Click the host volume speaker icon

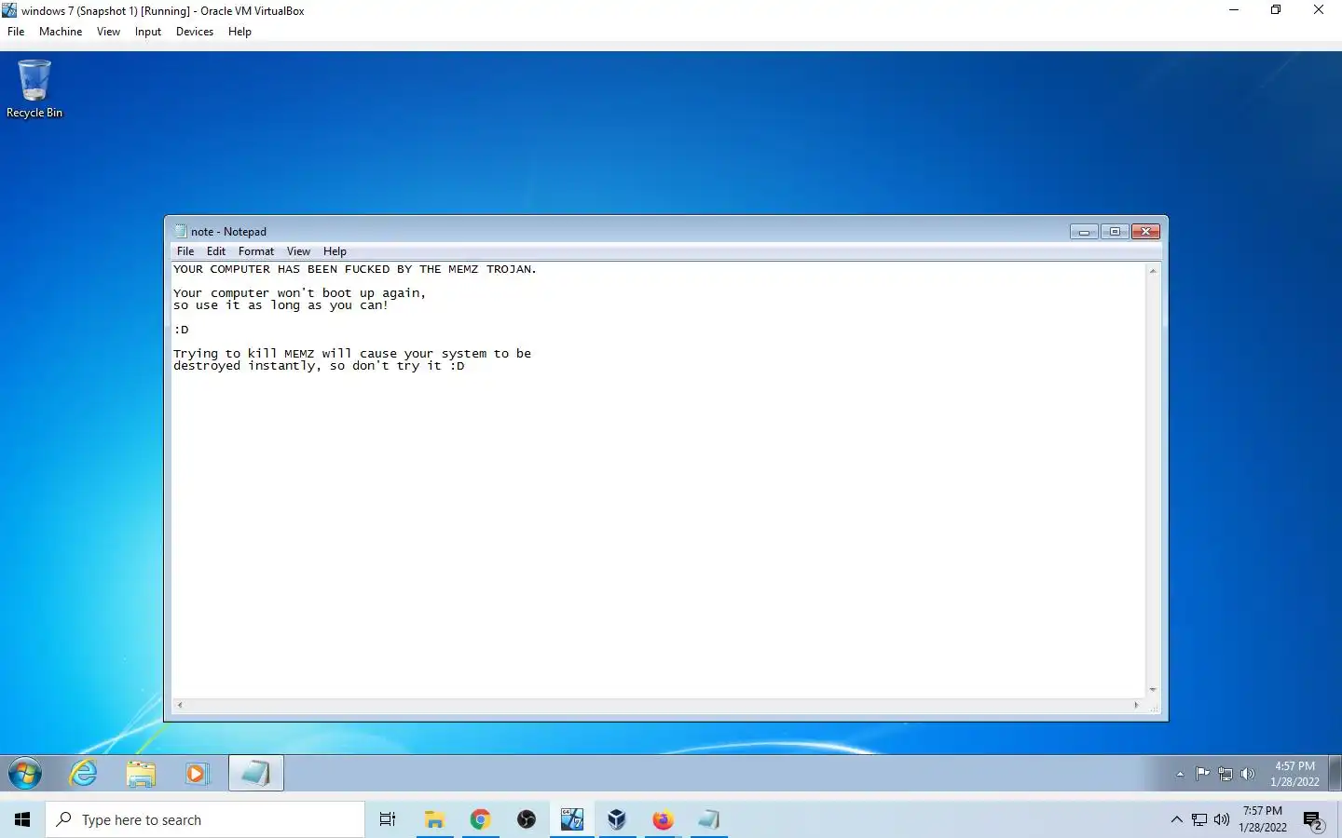point(1222,819)
